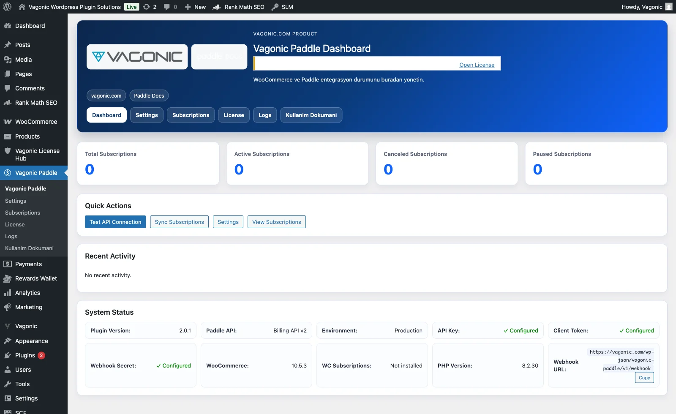
Task: Click the Rewards Wallet icon in sidebar
Action: pos(8,278)
